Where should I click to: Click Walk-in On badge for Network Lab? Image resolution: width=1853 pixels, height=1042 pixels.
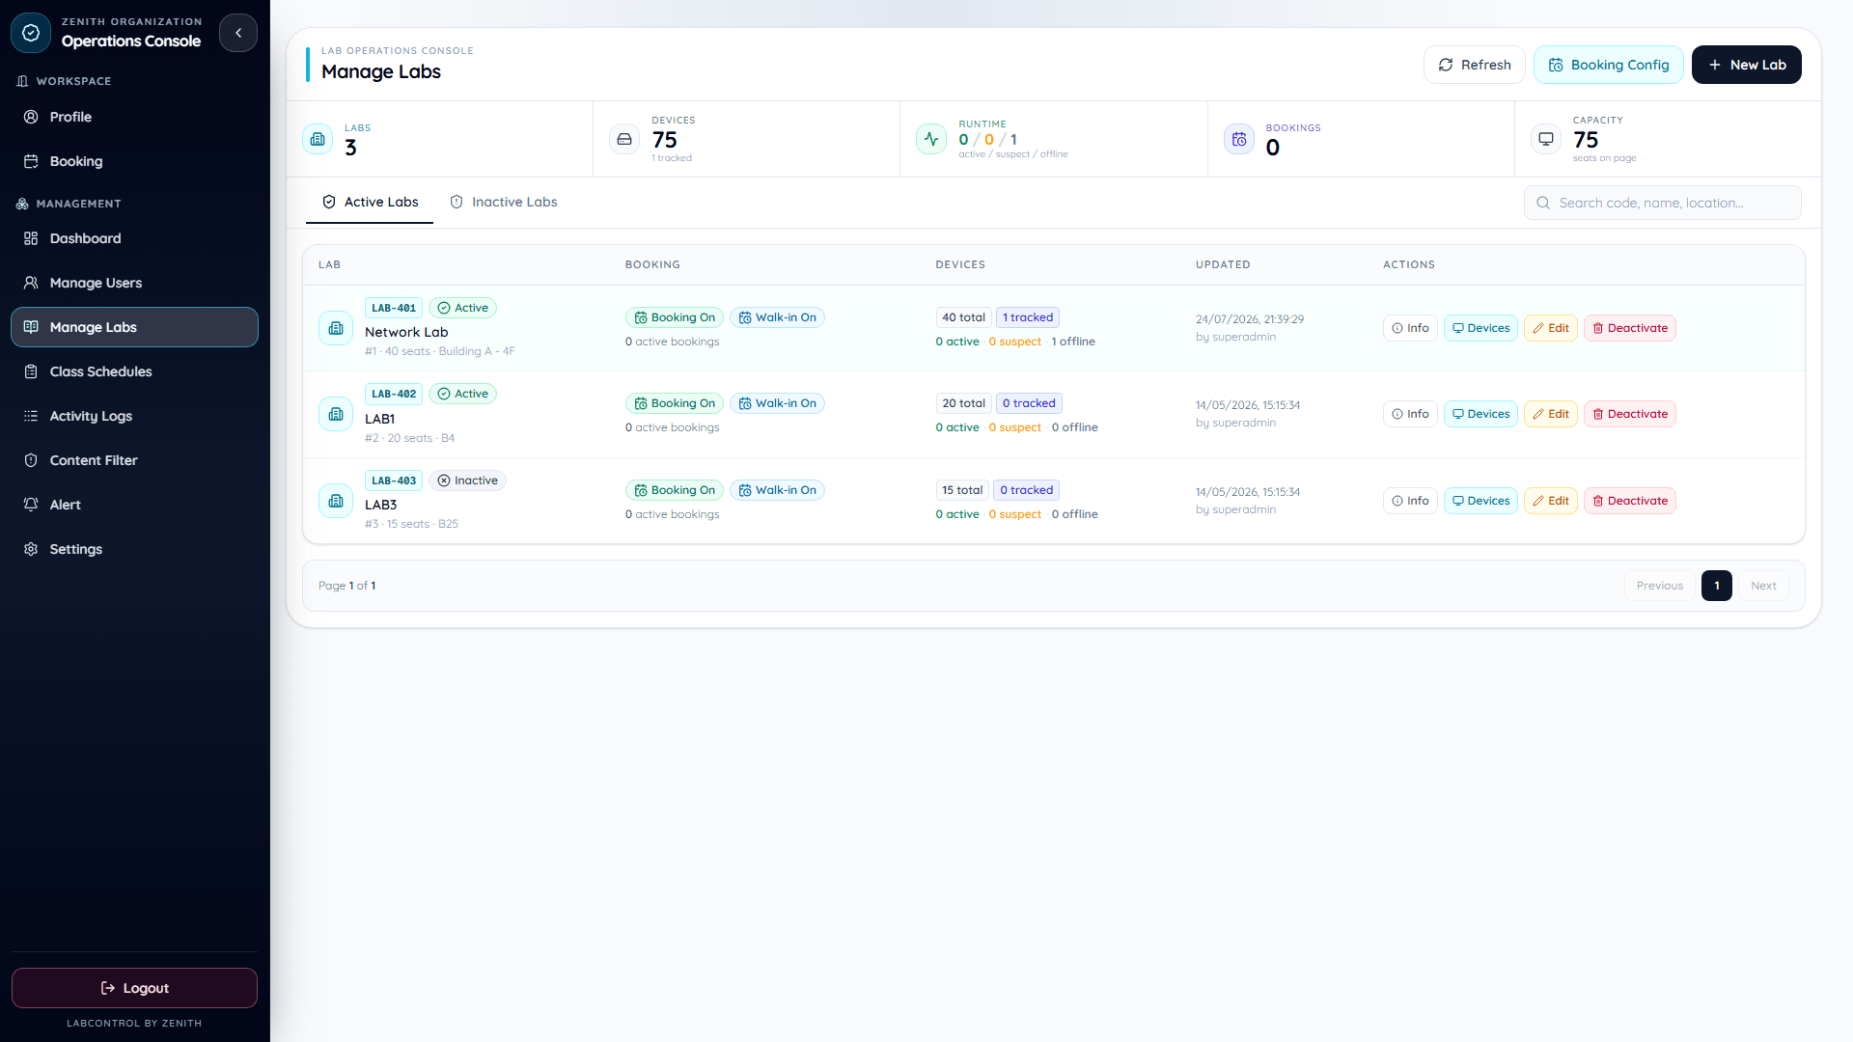[x=777, y=317]
